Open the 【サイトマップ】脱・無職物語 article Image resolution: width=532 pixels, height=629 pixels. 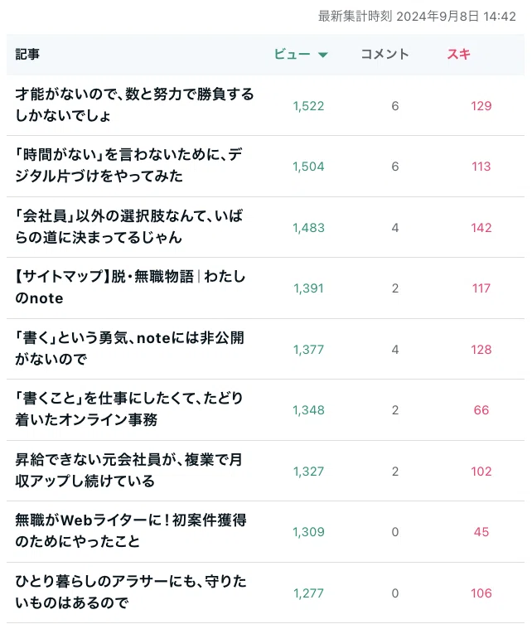tap(130, 288)
